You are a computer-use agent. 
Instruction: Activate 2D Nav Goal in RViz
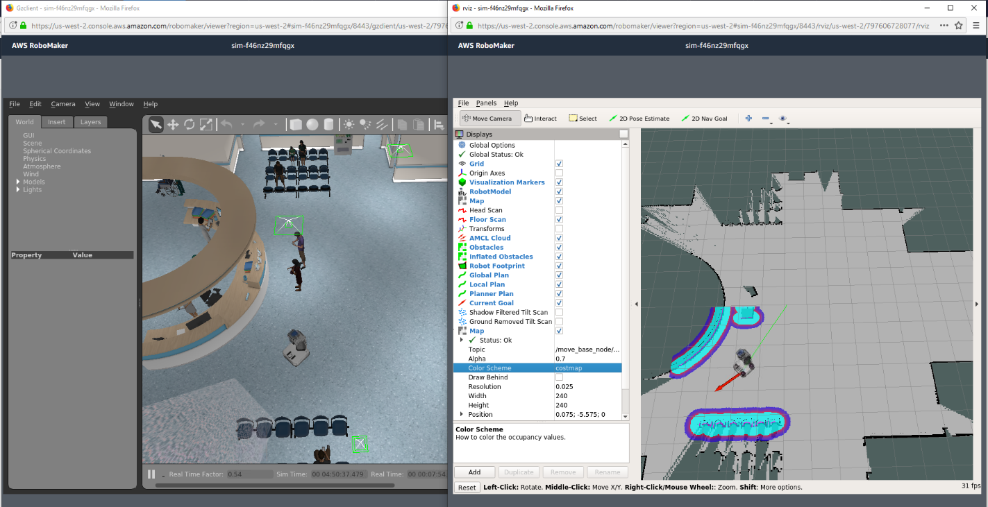(x=704, y=118)
